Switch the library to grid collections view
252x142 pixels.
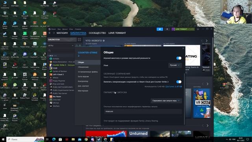click(x=80, y=39)
